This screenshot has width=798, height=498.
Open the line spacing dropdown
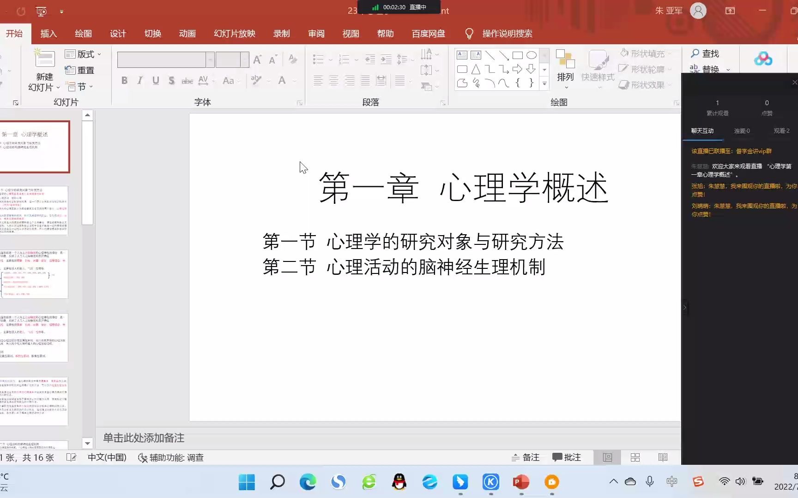pos(405,59)
